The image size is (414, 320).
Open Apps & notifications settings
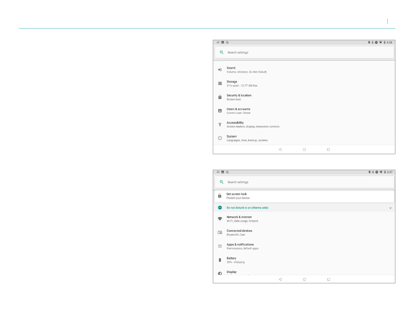[304, 246]
